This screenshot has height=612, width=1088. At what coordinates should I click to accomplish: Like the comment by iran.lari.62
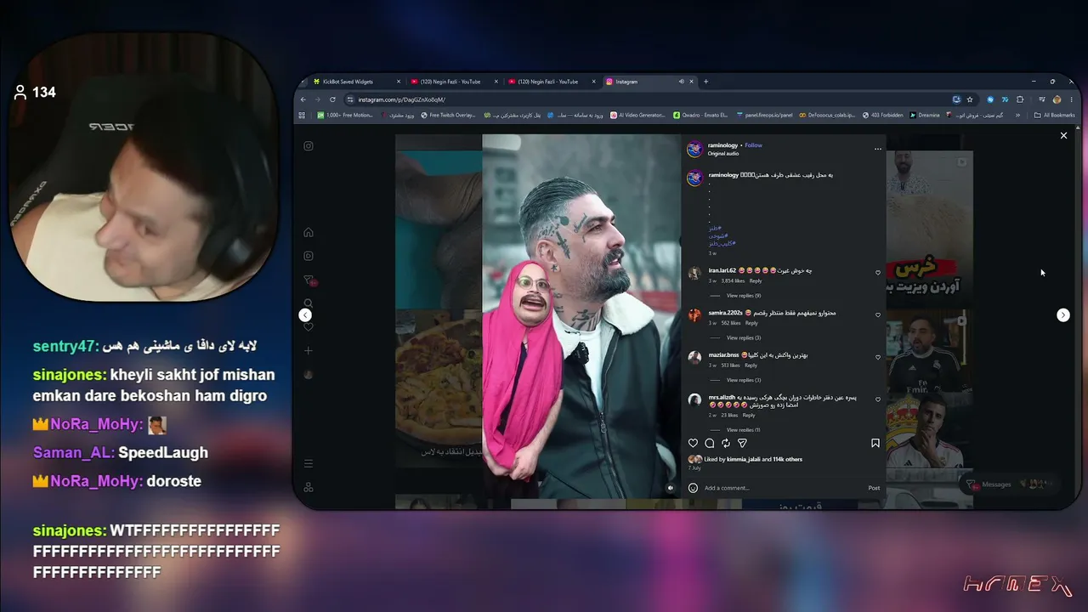click(878, 273)
